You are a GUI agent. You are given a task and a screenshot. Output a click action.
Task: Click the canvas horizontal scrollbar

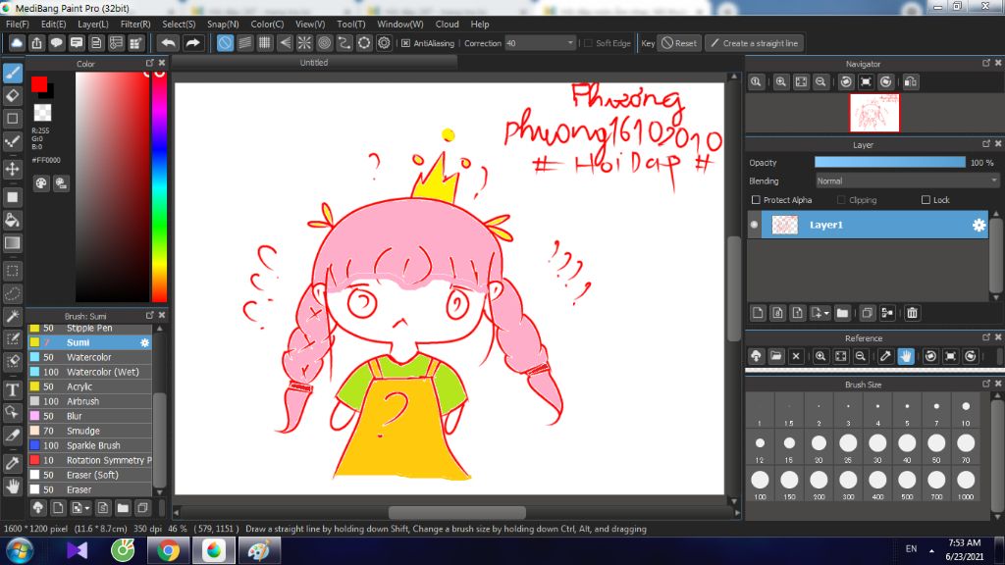[456, 513]
